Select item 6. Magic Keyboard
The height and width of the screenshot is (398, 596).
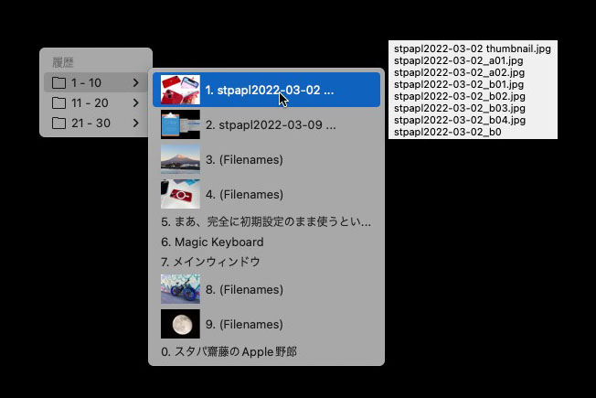pyautogui.click(x=266, y=242)
